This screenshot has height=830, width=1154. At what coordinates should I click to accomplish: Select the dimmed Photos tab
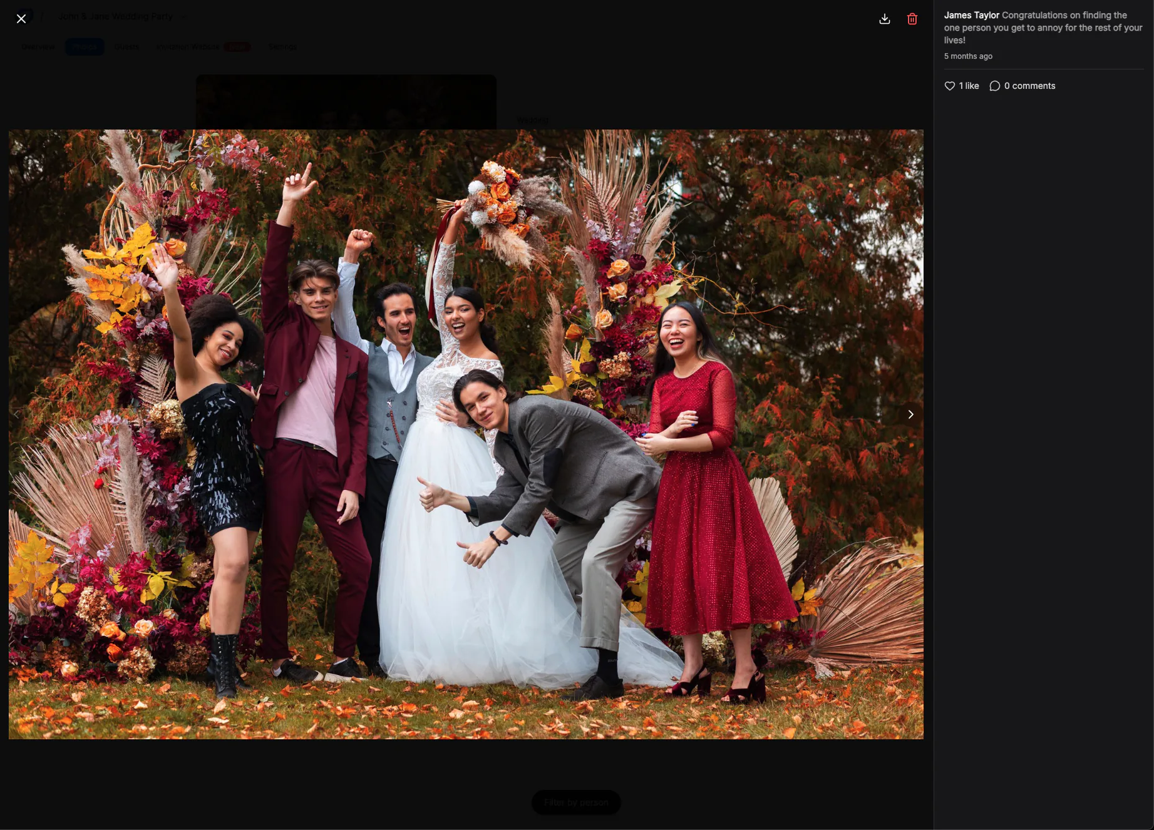(x=85, y=47)
